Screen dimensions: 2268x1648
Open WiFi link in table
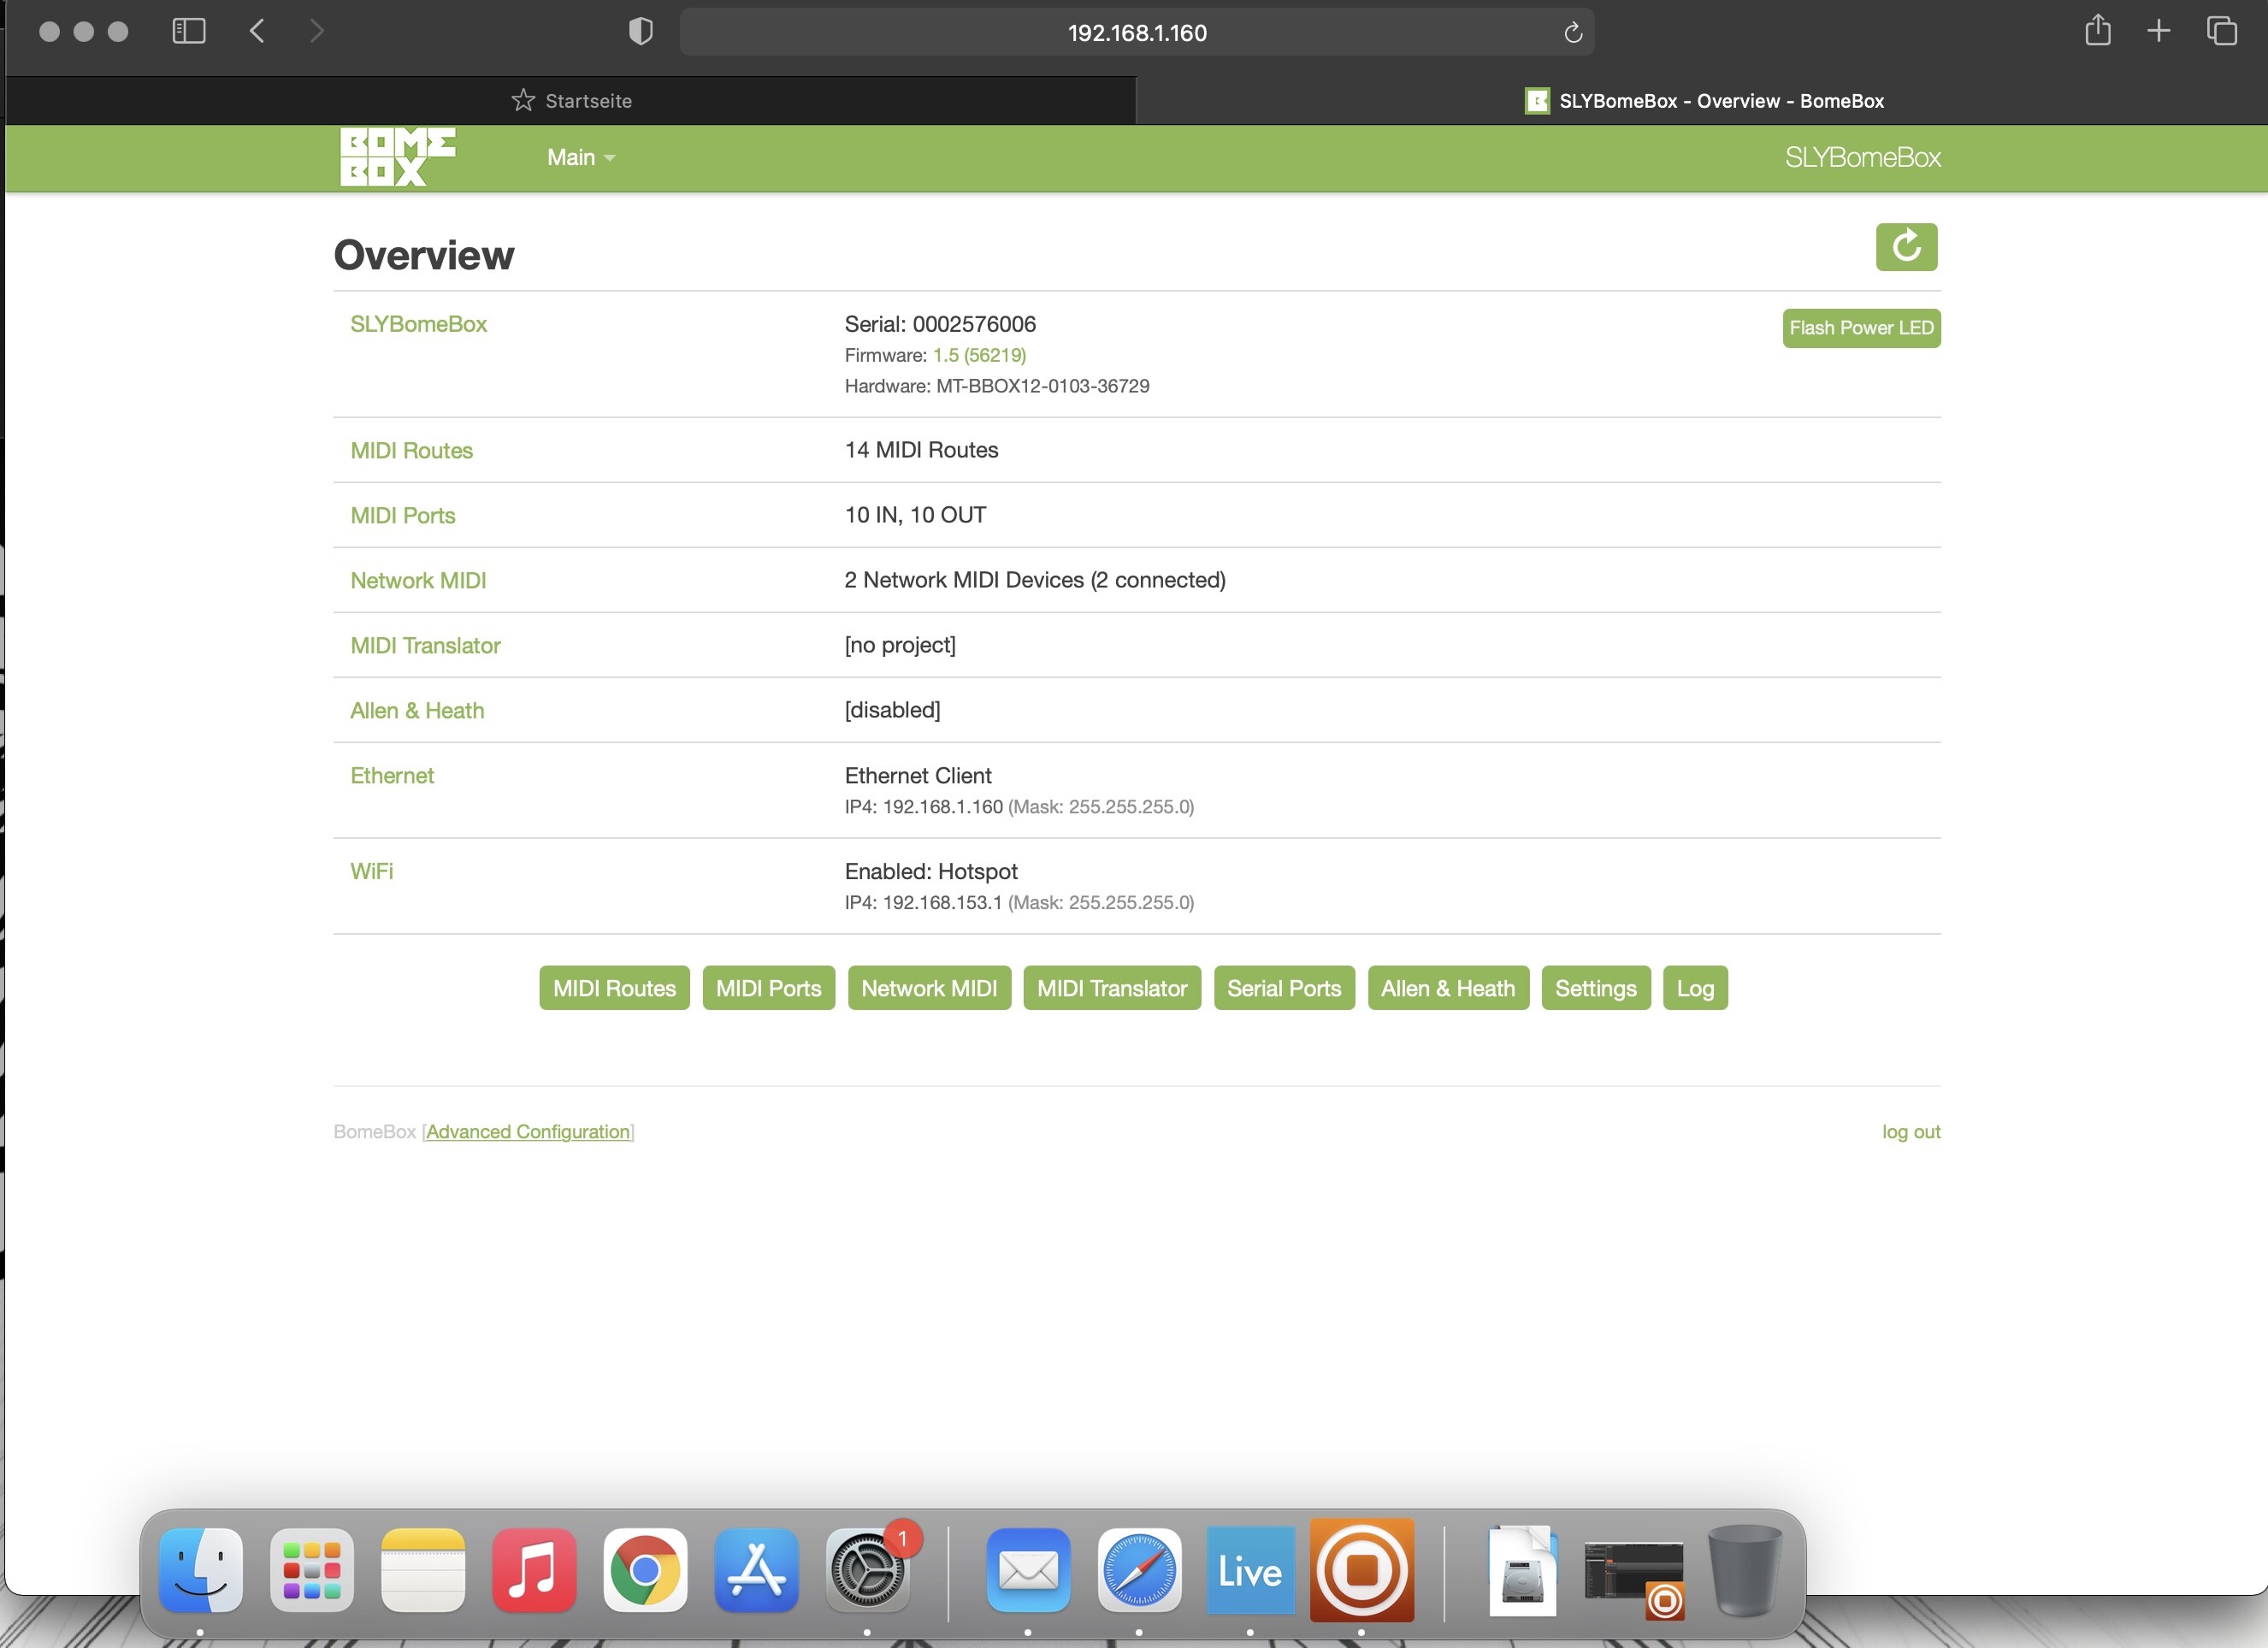pos(371,871)
